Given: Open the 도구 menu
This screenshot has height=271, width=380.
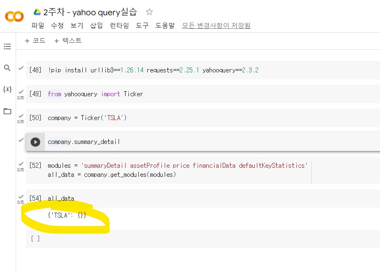Looking at the screenshot, I should pyautogui.click(x=142, y=25).
